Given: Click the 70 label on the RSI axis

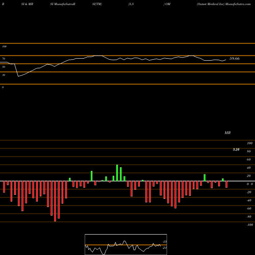Looking at the screenshot, I should point(4,59).
